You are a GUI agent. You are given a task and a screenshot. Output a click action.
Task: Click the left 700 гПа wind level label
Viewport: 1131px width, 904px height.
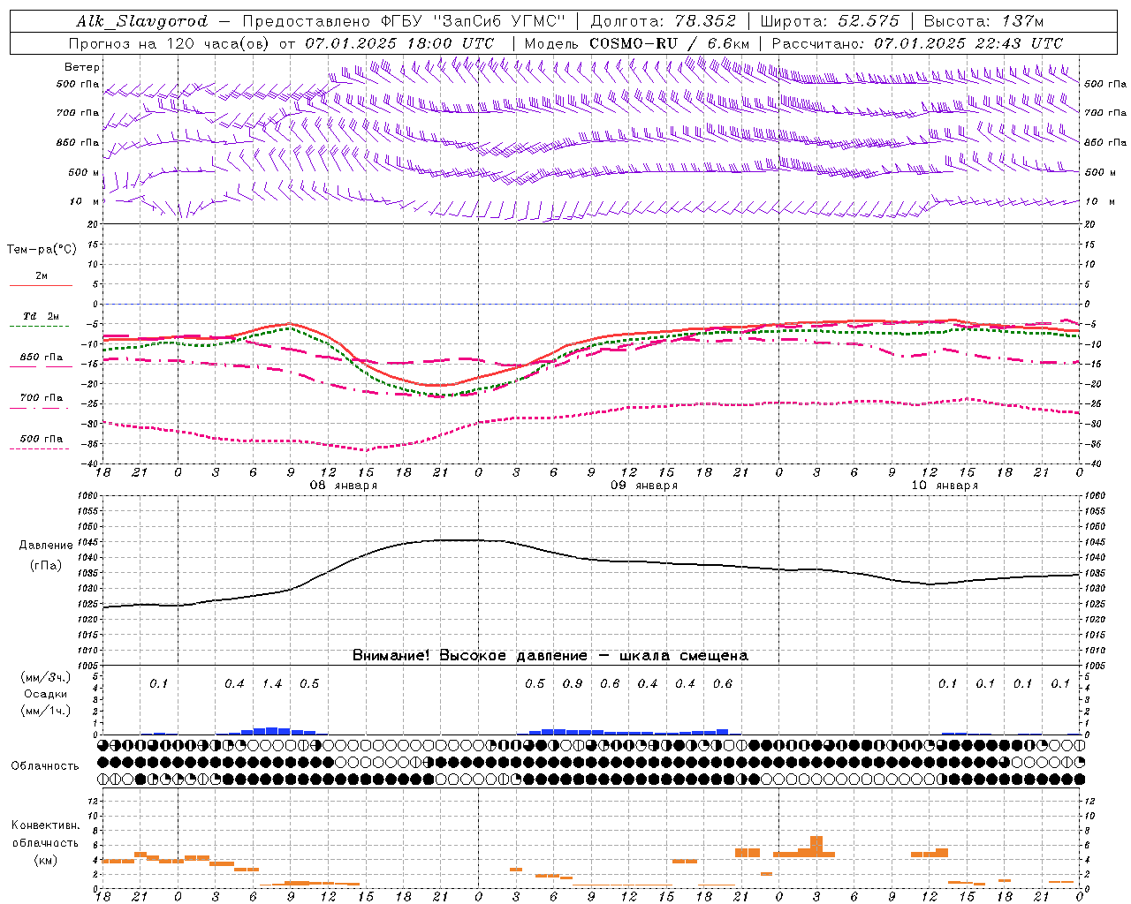tap(78, 113)
